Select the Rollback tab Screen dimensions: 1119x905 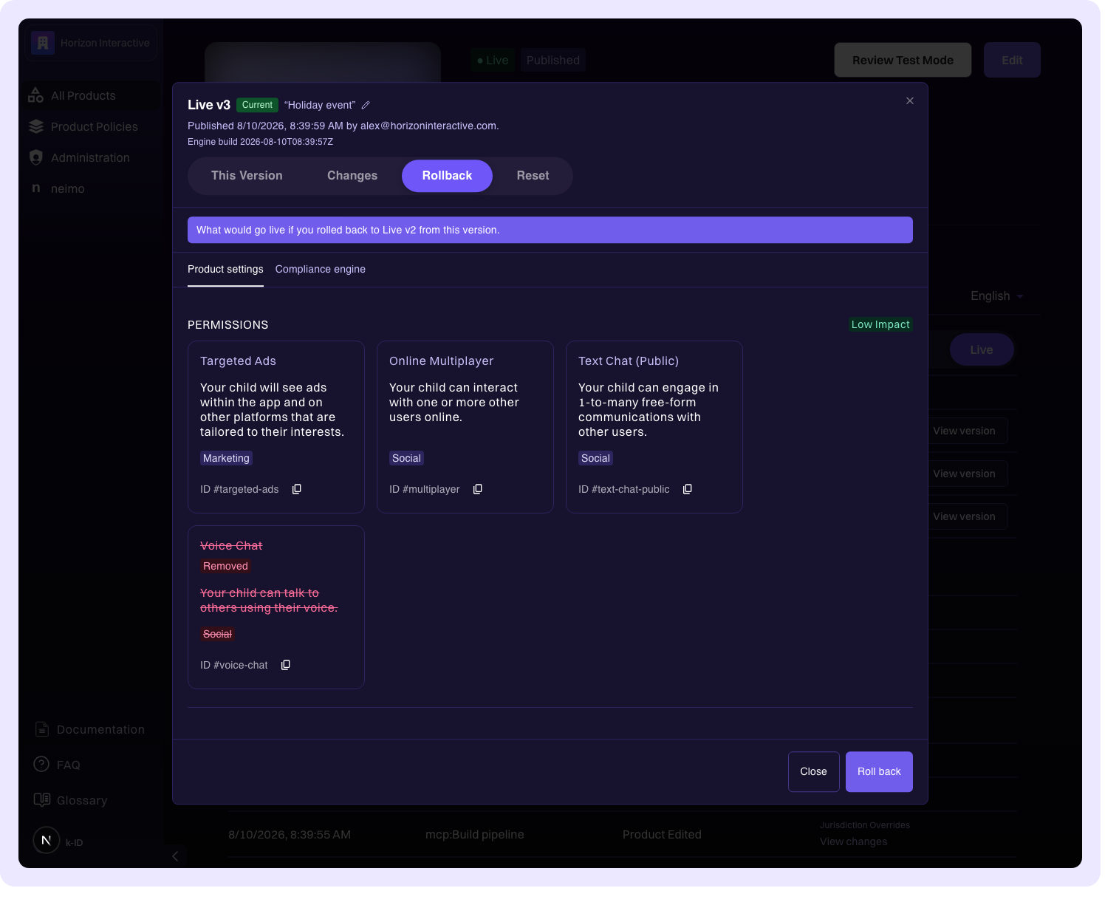click(x=447, y=176)
